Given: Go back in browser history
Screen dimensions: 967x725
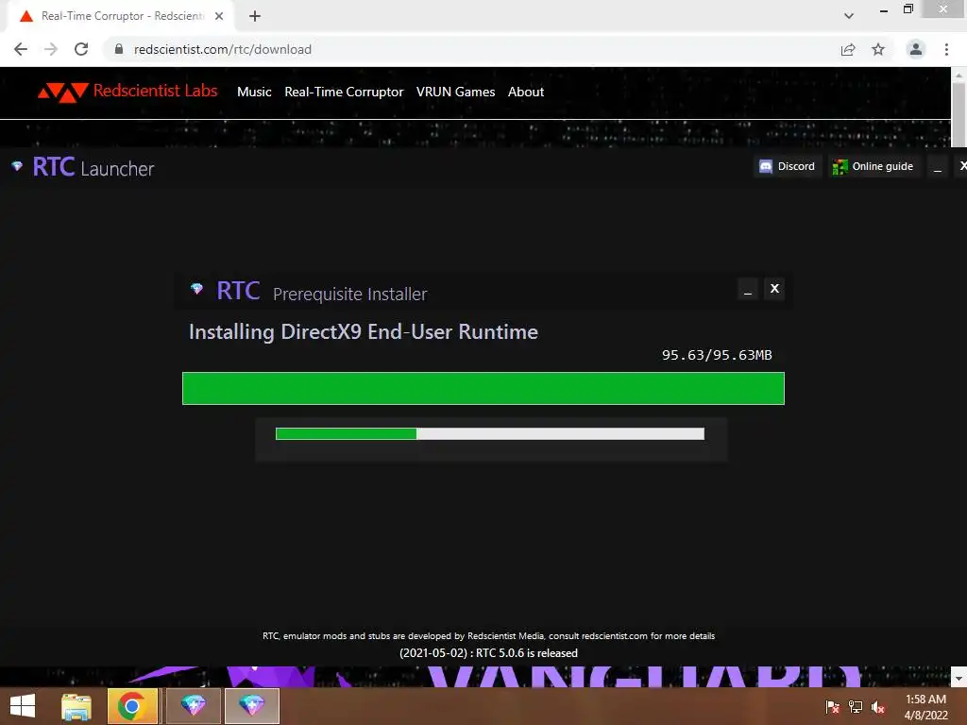Looking at the screenshot, I should pyautogui.click(x=21, y=49).
